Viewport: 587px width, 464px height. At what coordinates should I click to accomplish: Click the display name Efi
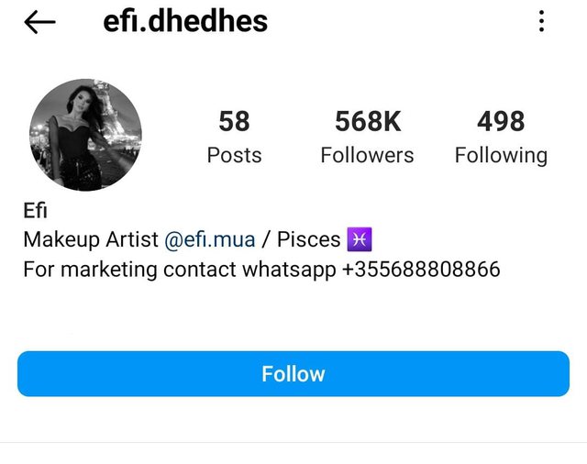35,212
